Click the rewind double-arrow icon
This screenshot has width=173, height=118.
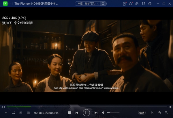[3, 107]
